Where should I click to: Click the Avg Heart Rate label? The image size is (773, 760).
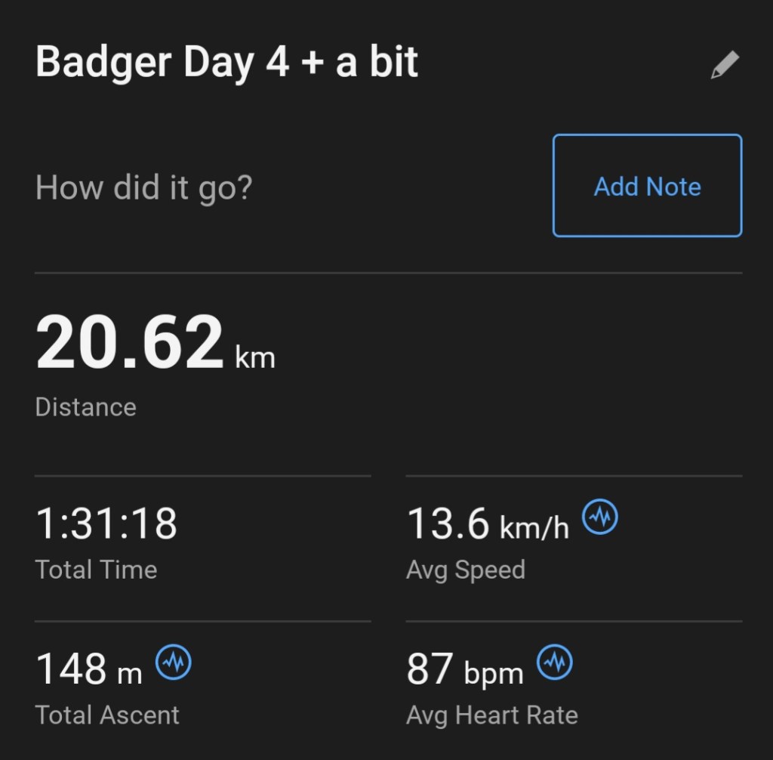pyautogui.click(x=491, y=715)
